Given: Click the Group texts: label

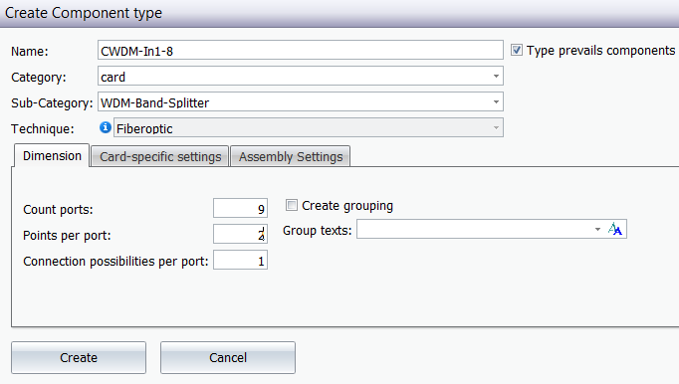Looking at the screenshot, I should pyautogui.click(x=317, y=231).
